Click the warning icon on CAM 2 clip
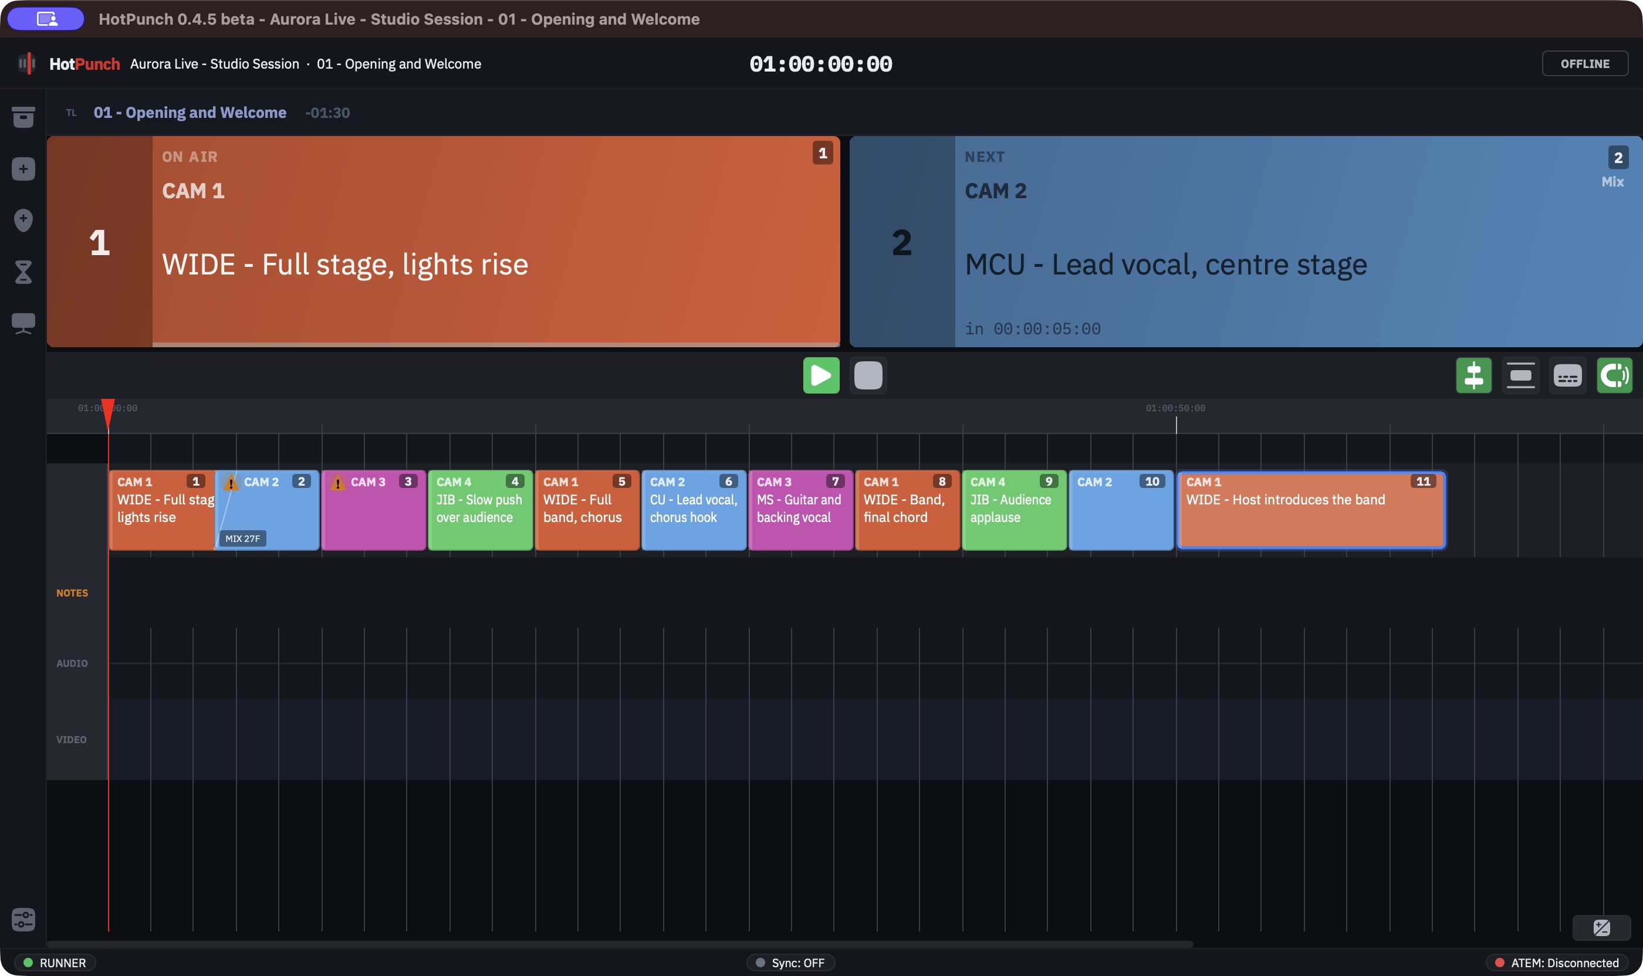This screenshot has width=1643, height=976. click(230, 483)
